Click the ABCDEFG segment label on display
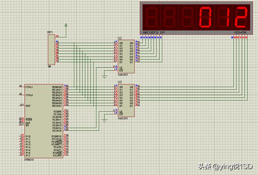Viewport: 258px width, 175px height. pyautogui.click(x=150, y=32)
